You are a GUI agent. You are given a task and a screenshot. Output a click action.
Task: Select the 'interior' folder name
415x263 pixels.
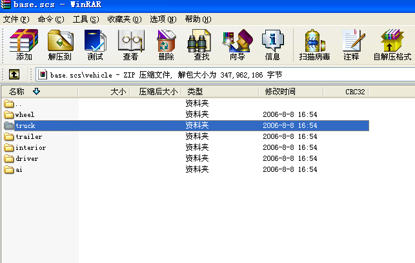(x=30, y=148)
